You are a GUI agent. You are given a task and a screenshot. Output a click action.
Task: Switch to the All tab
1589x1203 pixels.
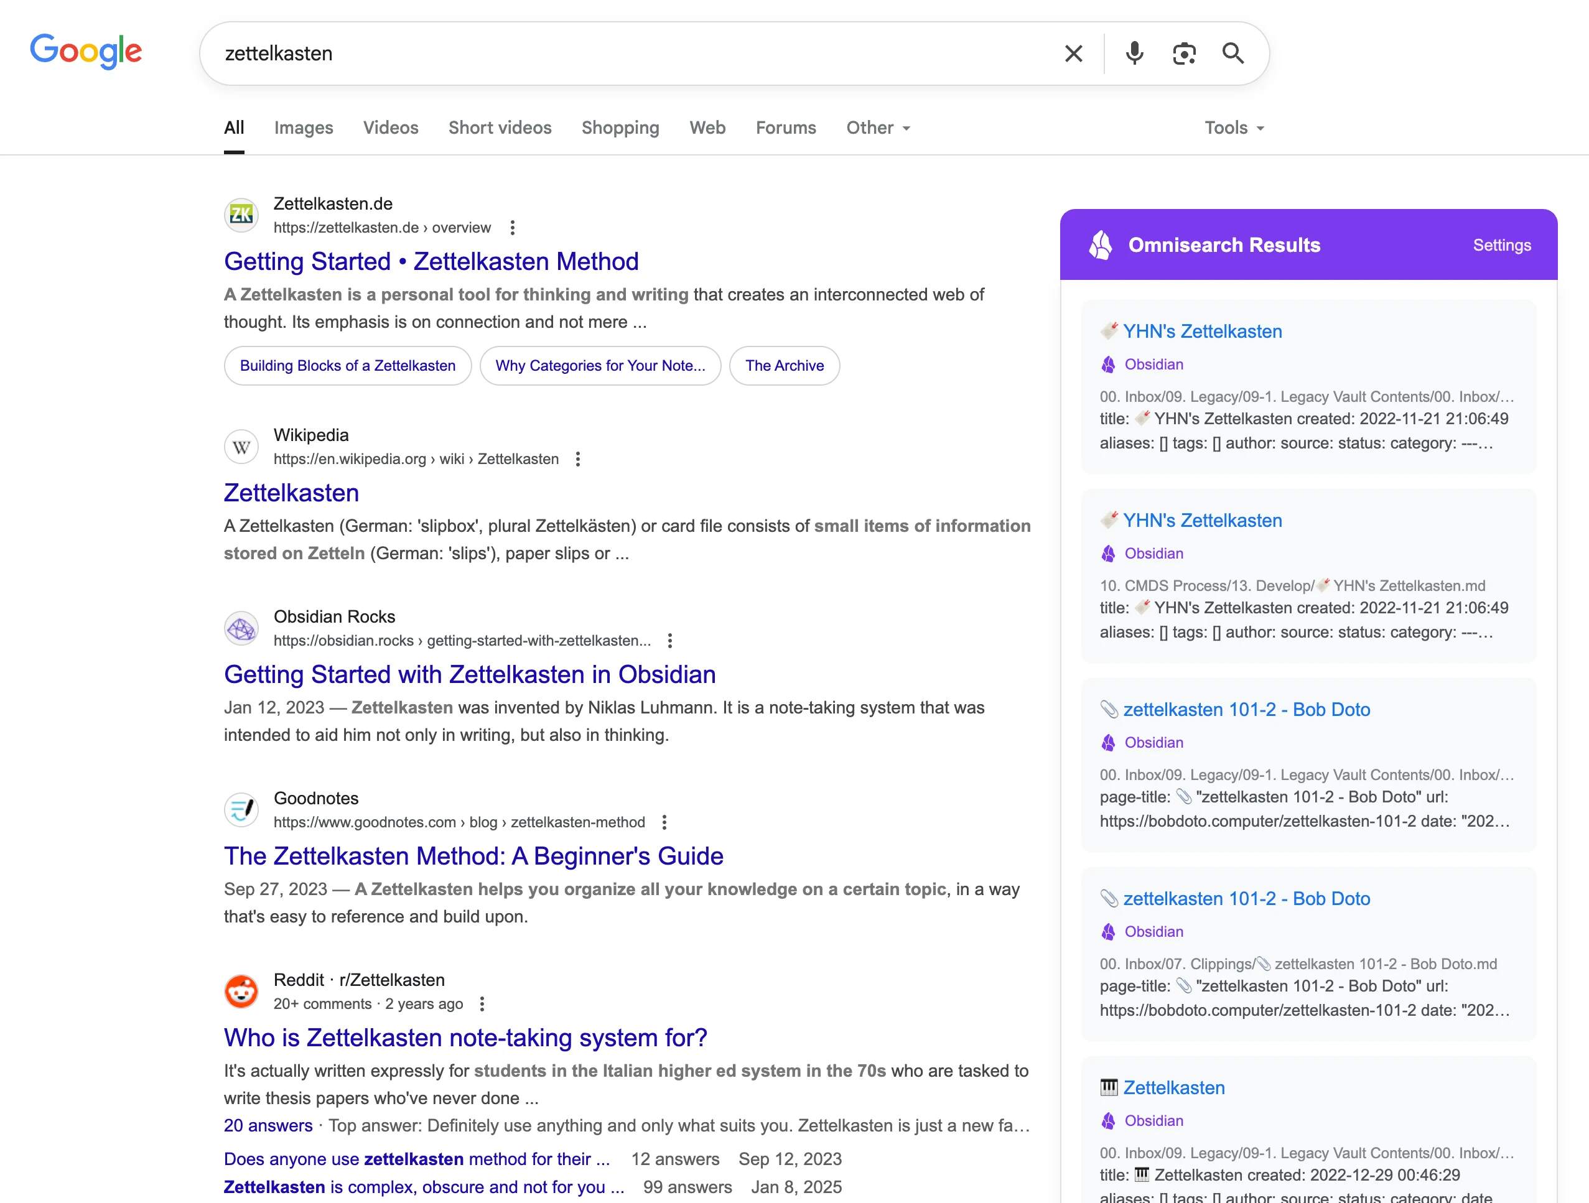click(x=234, y=128)
